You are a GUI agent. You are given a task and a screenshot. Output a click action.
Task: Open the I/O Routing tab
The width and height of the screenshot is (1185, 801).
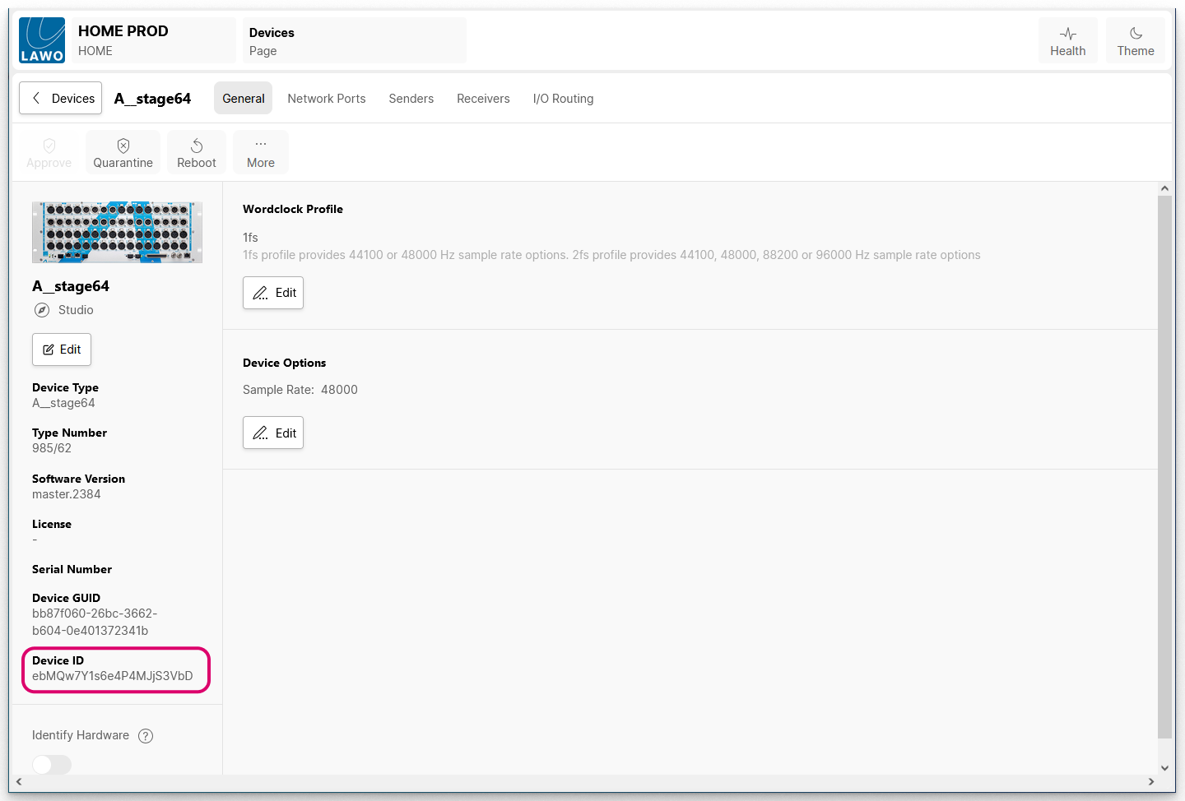click(563, 99)
